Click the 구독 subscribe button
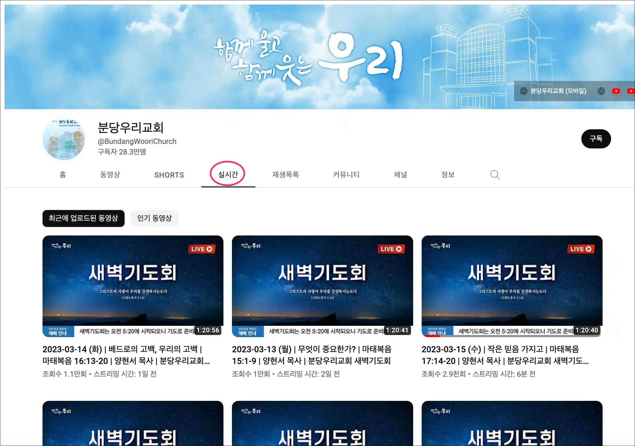Screen dimensions: 635x446 point(596,139)
